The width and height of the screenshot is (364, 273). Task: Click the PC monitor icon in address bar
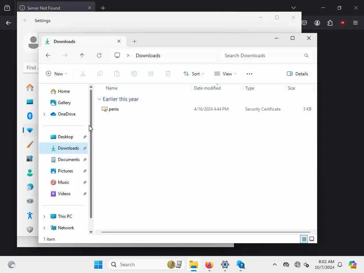(117, 55)
